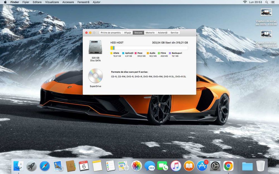The image size is (279, 174).
Task: Minimize window with yellow button
Action: point(90,33)
